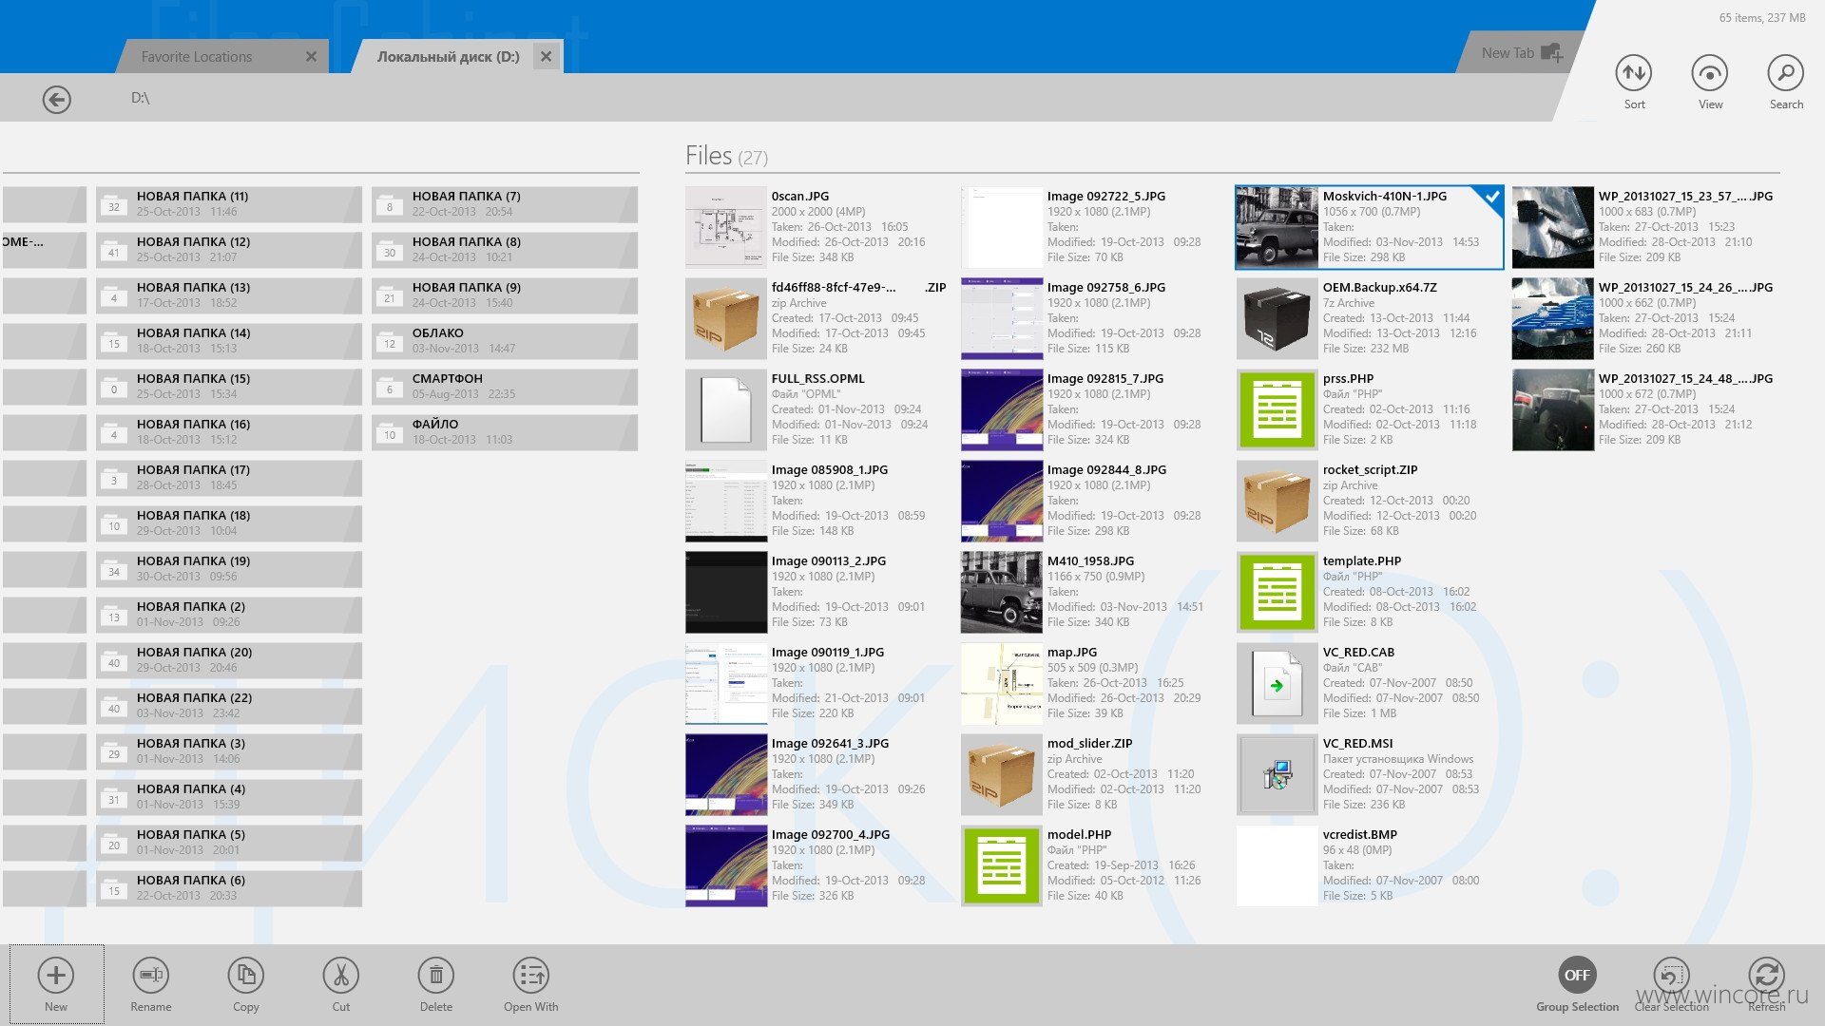Open folder НОВАЯ ПАПКА (9)
Viewport: 1825px width, 1026px height.
[505, 295]
